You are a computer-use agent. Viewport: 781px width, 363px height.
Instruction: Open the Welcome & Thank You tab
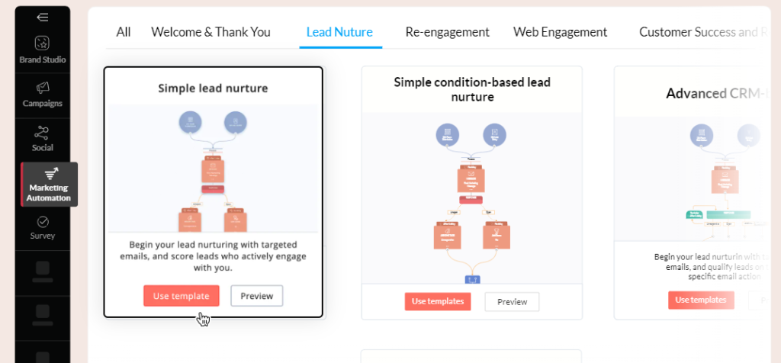(x=211, y=32)
